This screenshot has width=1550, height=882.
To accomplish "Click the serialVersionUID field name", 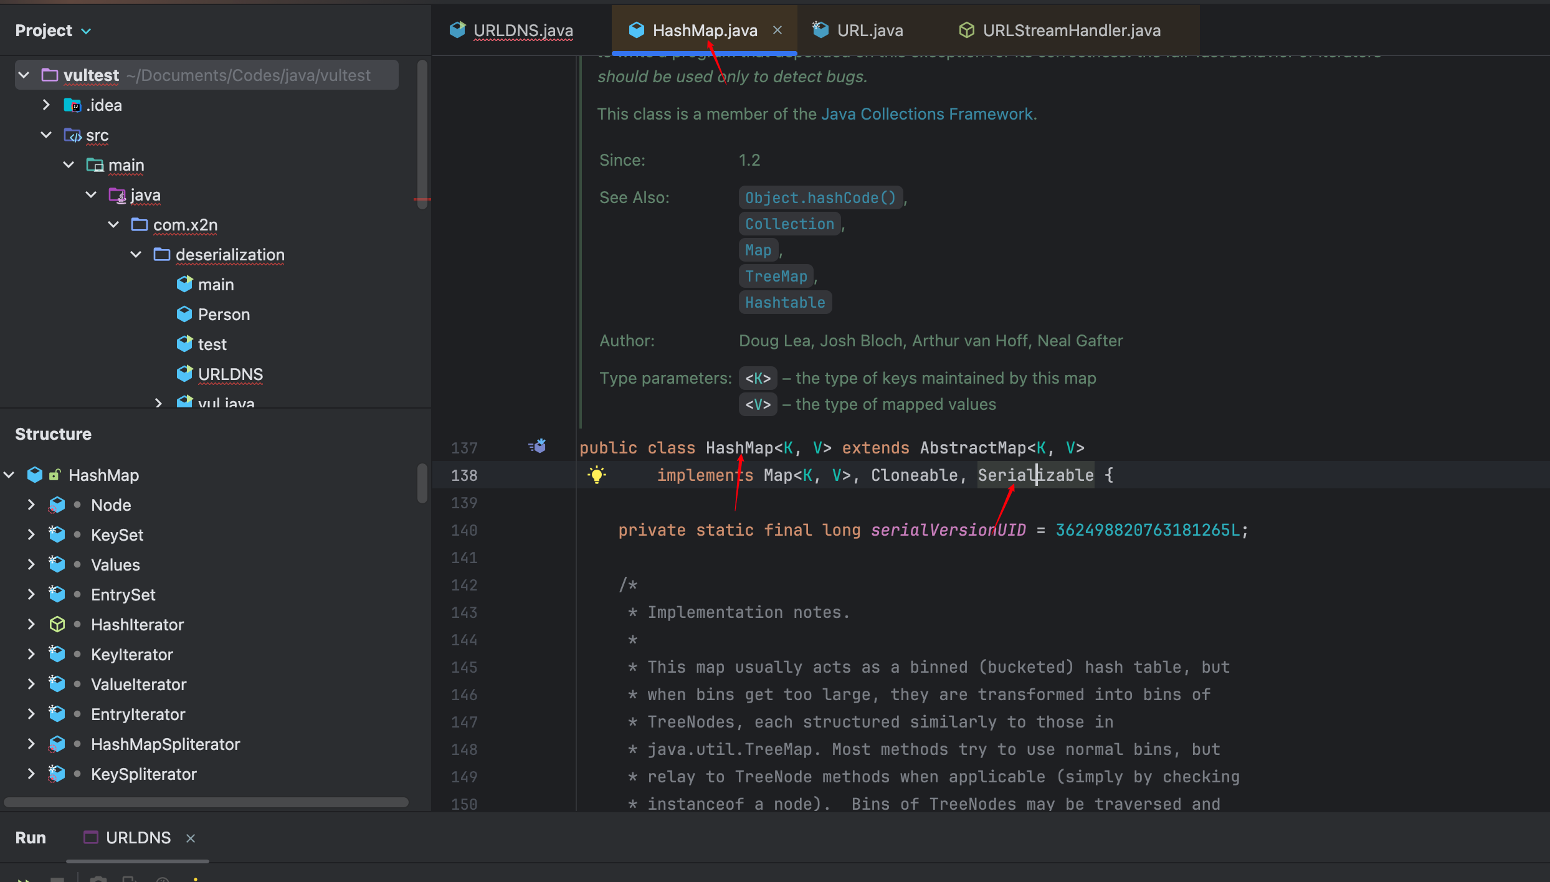I will pos(948,530).
